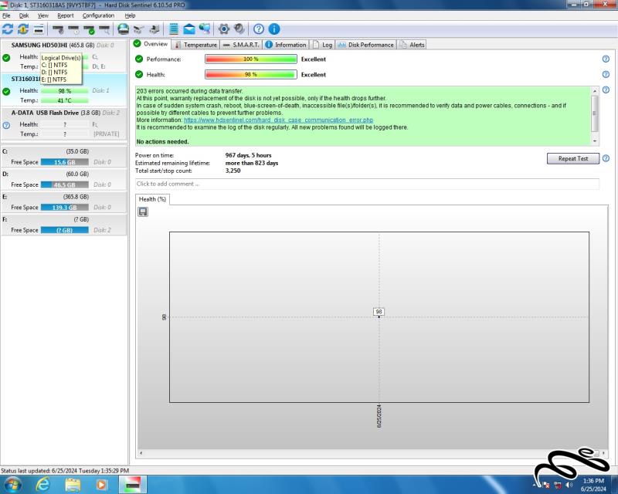The width and height of the screenshot is (618, 494).
Task: Click the F: drive free space bar
Action: pos(65,230)
